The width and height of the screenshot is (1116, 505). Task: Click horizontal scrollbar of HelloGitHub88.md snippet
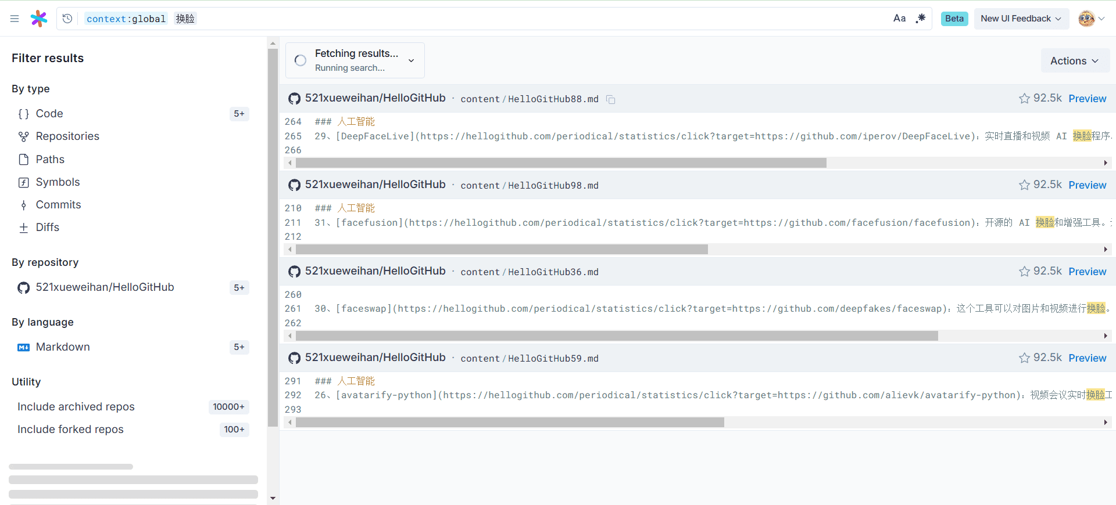pyautogui.click(x=561, y=163)
